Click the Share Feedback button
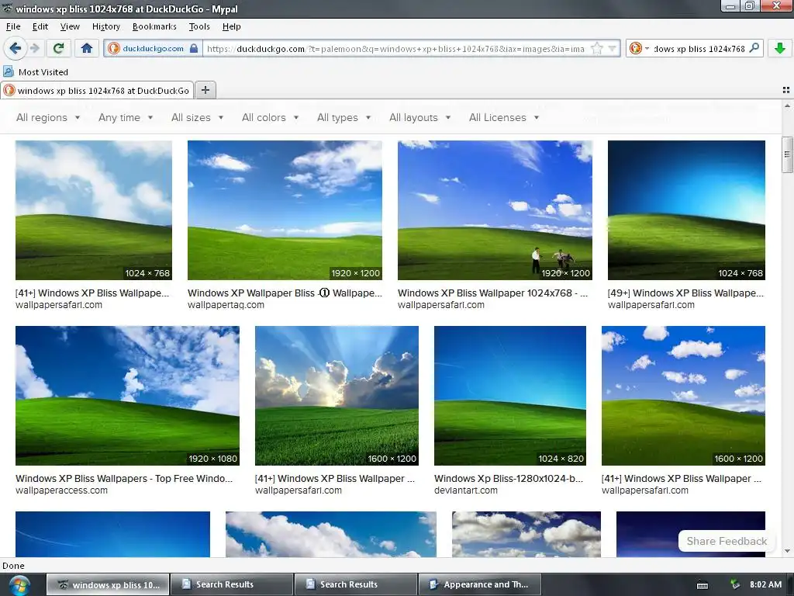794x596 pixels. point(726,541)
